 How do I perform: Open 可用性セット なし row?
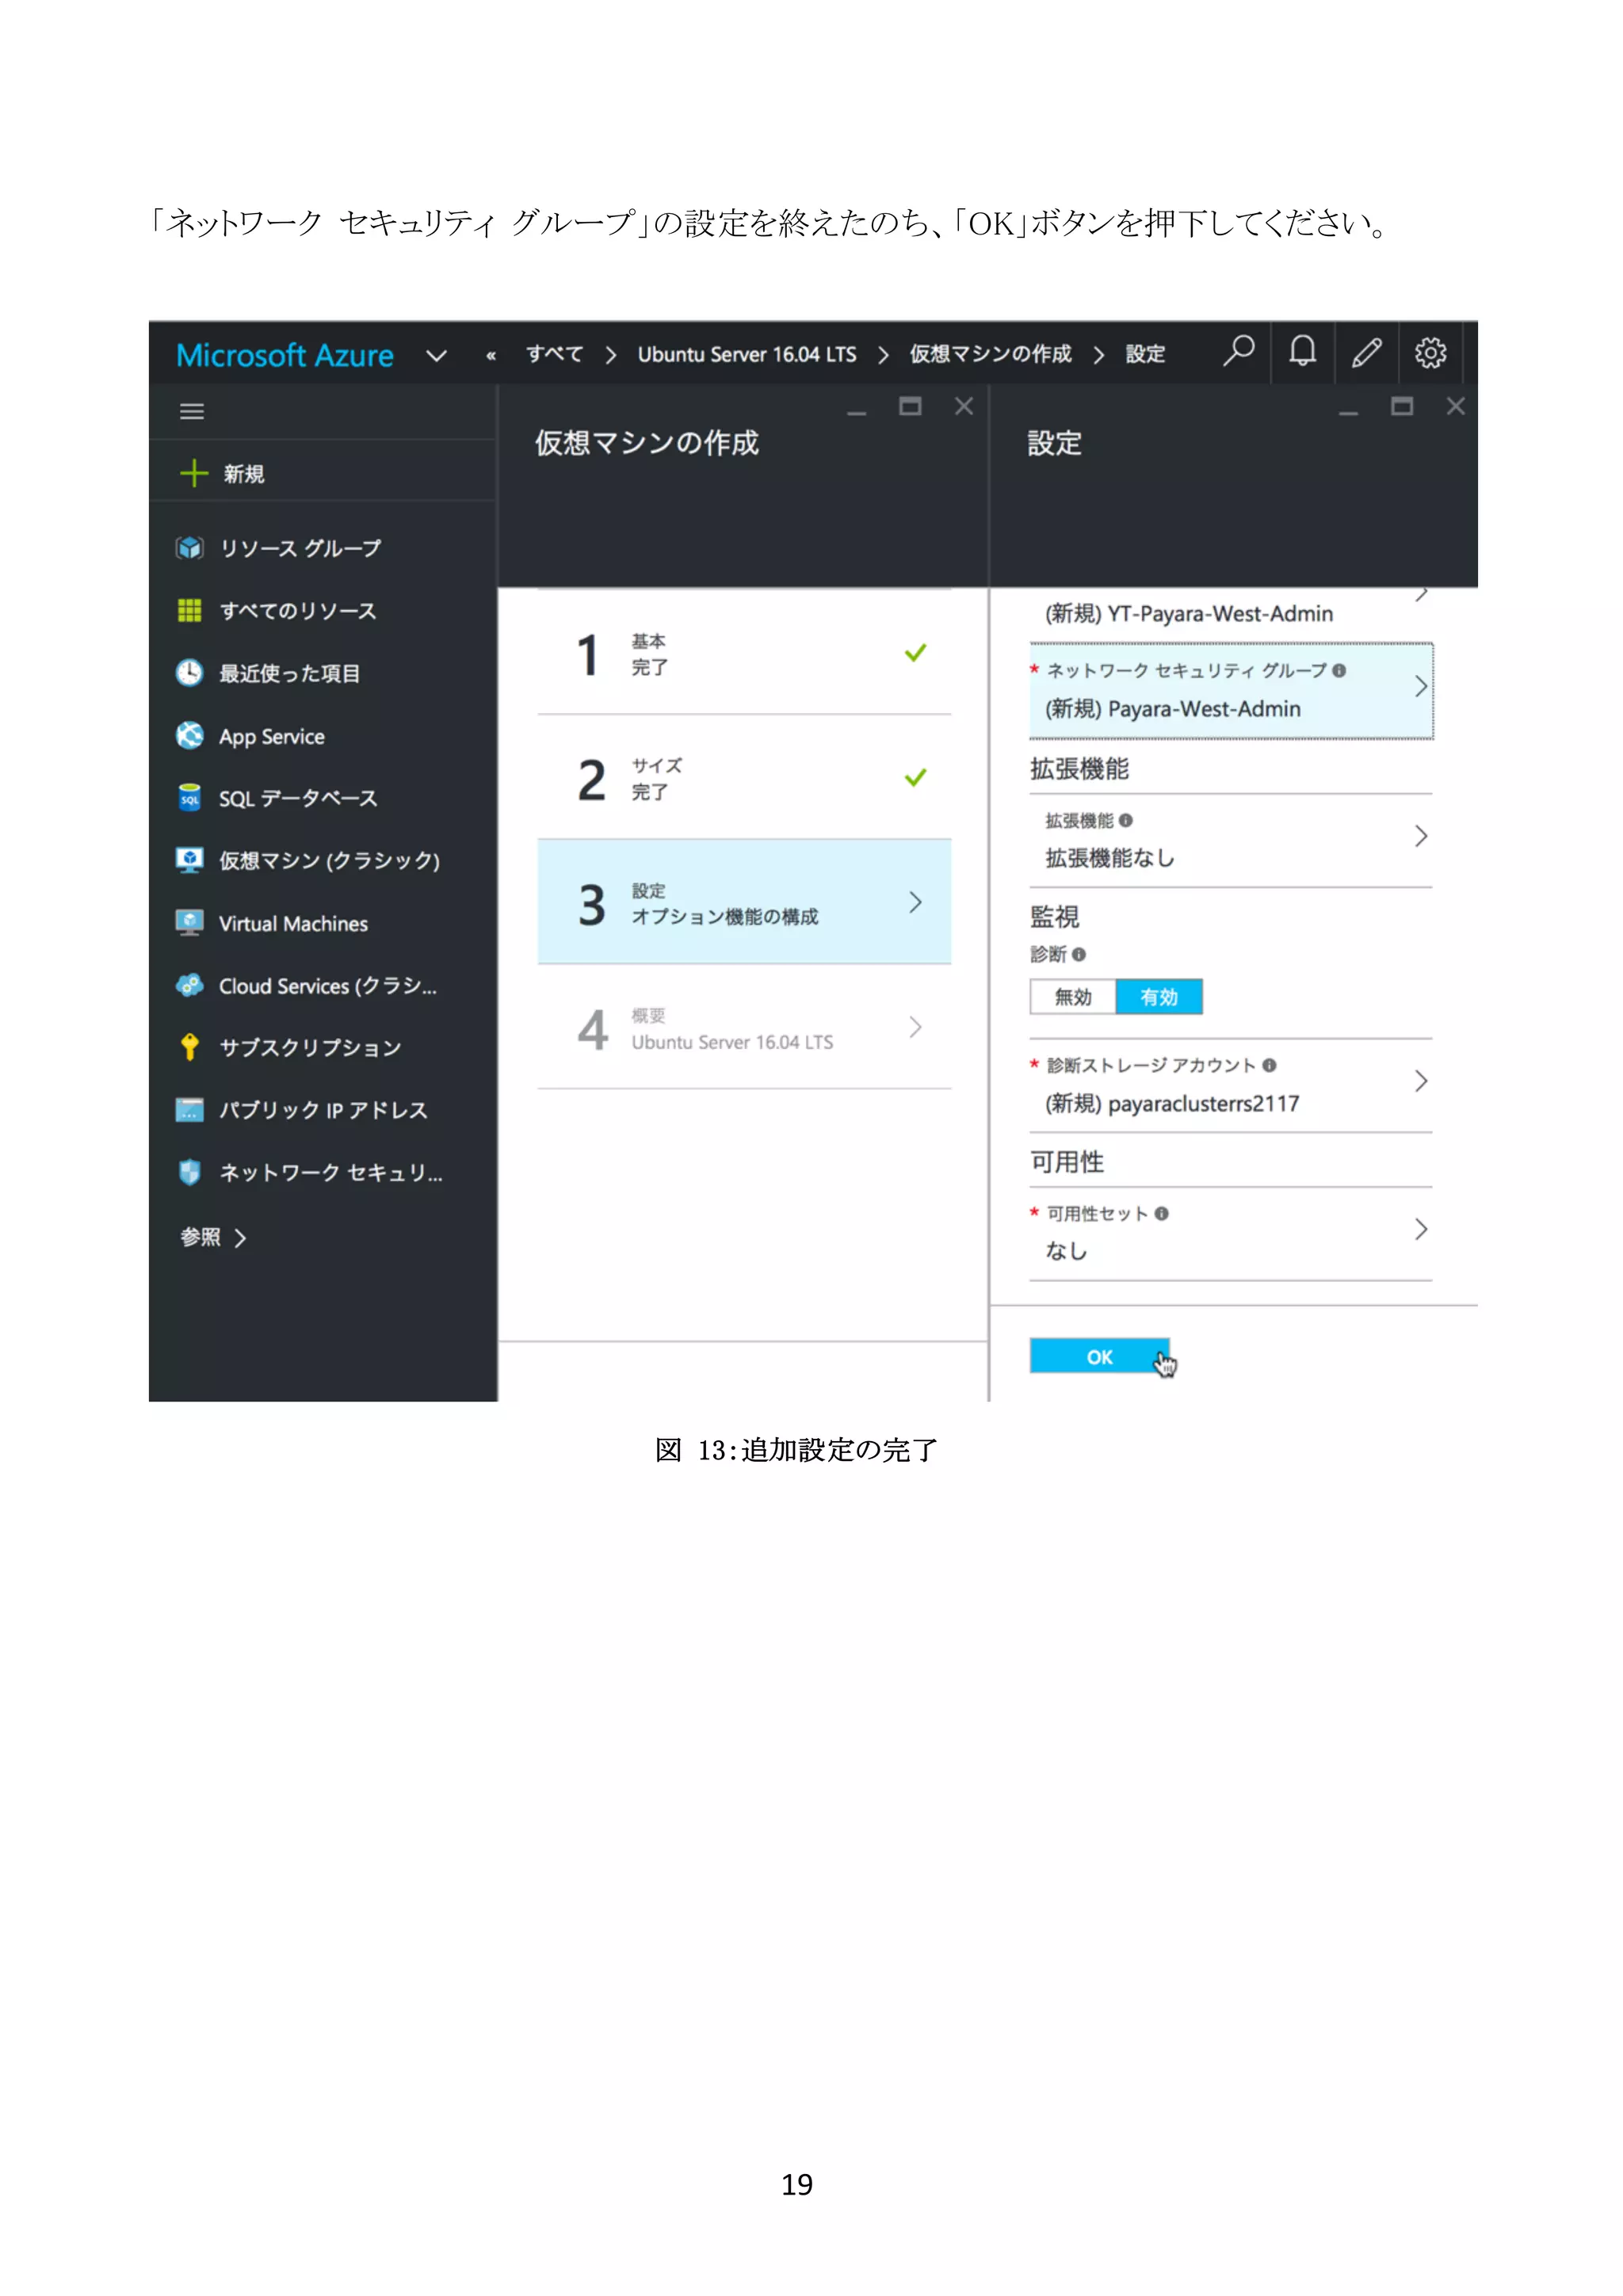(1231, 1233)
